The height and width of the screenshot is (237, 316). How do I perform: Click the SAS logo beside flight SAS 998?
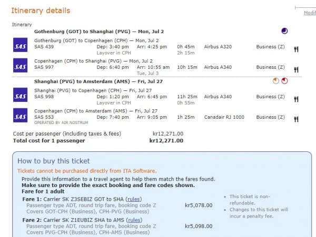point(20,95)
